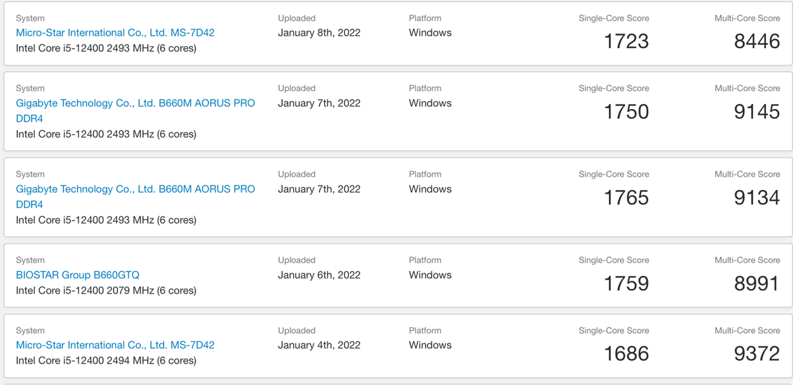Select the 9134 multi-core score value
Image resolution: width=793 pixels, height=385 pixels.
point(756,198)
